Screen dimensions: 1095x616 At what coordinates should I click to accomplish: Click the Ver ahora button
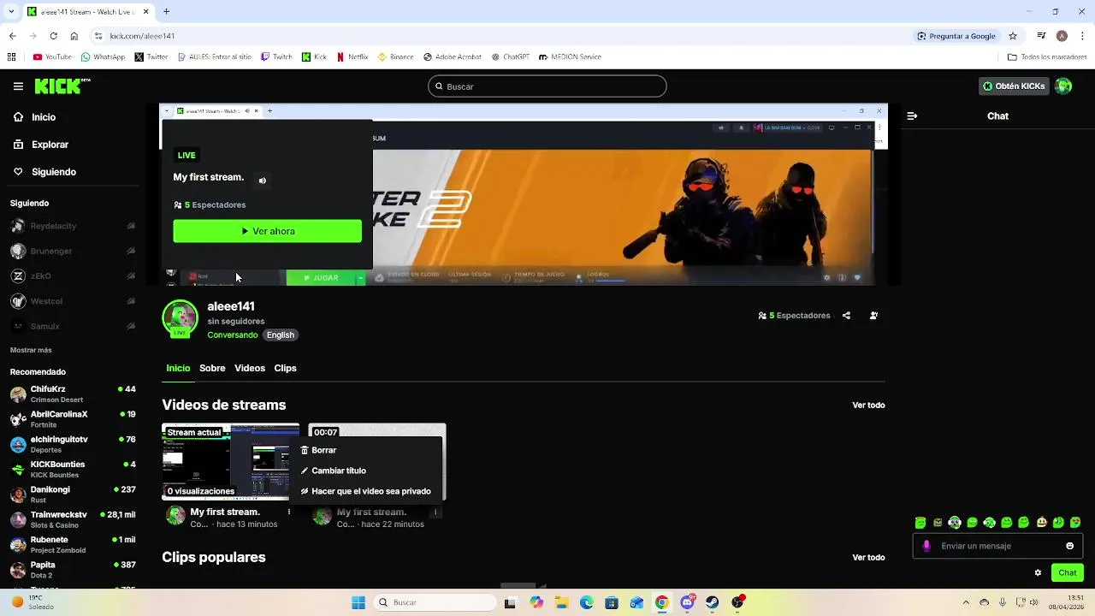268,231
